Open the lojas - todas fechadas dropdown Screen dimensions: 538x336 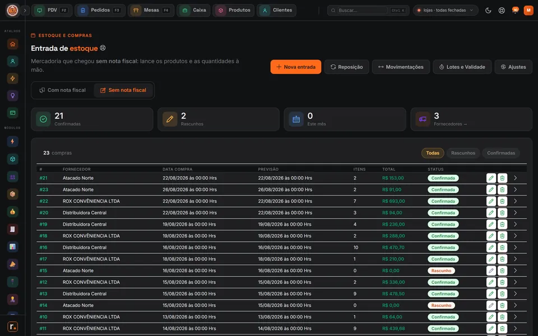(x=446, y=10)
